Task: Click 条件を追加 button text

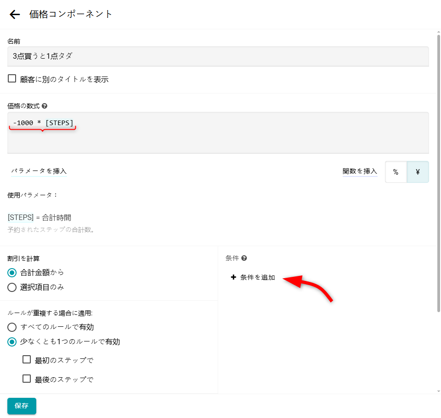Action: click(257, 277)
